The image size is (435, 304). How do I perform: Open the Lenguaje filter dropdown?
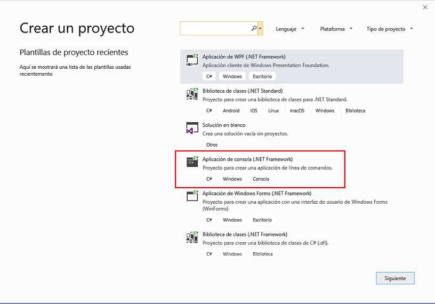[x=289, y=29]
